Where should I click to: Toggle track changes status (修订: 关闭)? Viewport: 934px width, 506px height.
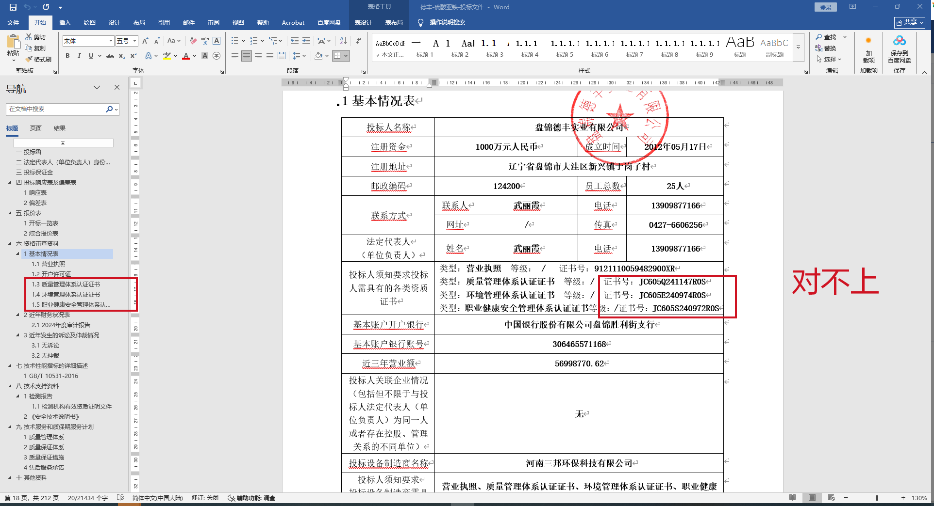pyautogui.click(x=205, y=498)
